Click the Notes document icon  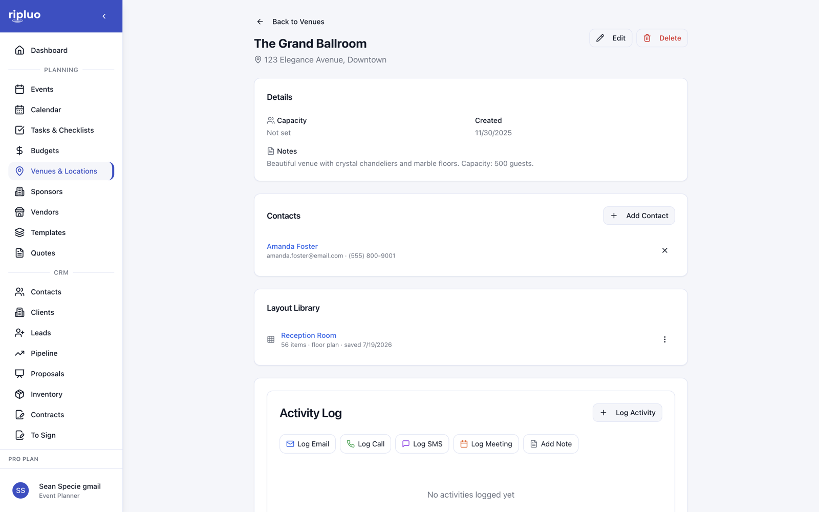(x=271, y=151)
